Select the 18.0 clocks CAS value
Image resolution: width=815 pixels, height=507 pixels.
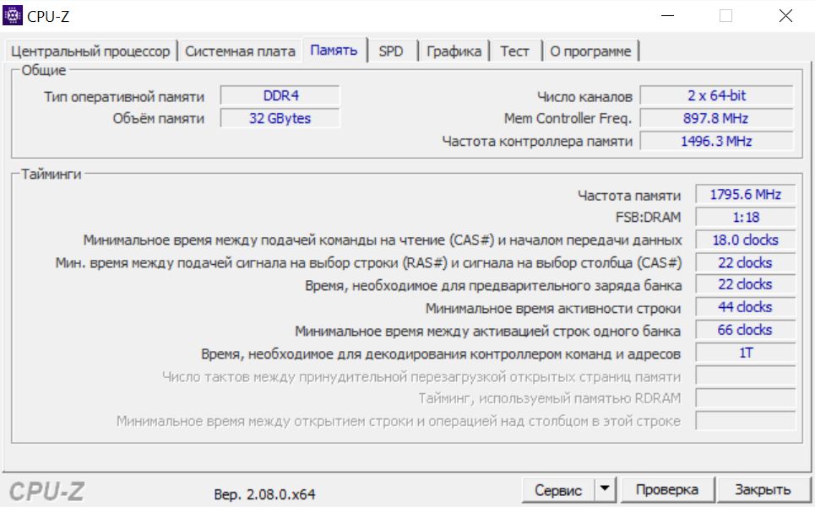coord(746,240)
